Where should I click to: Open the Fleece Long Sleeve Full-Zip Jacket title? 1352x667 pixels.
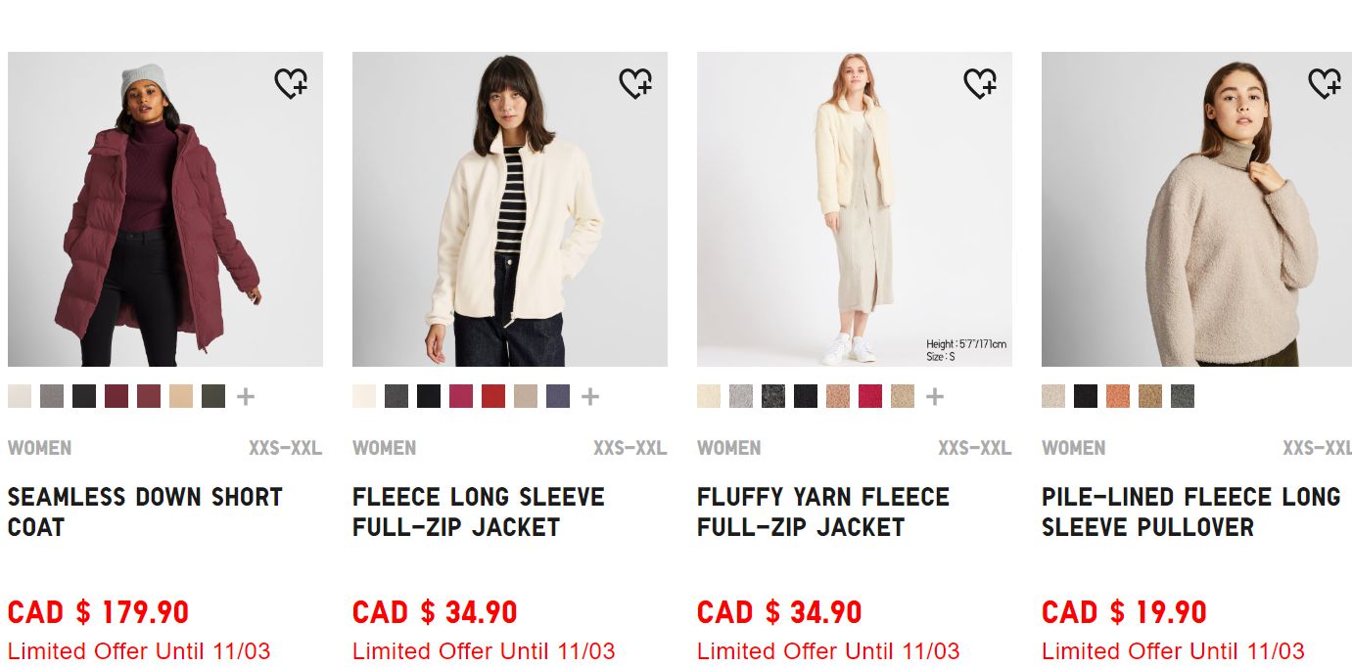[479, 511]
